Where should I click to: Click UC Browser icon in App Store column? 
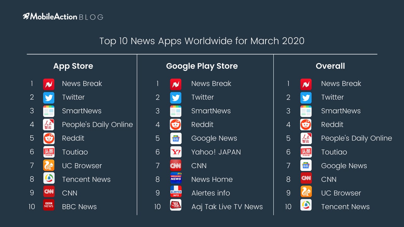click(x=49, y=166)
